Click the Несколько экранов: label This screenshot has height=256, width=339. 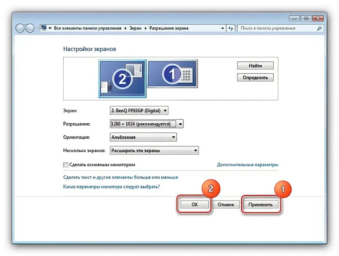(x=84, y=150)
